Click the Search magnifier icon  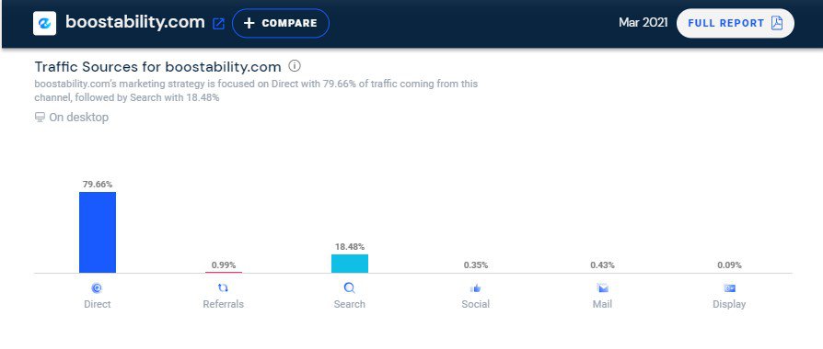pyautogui.click(x=350, y=287)
